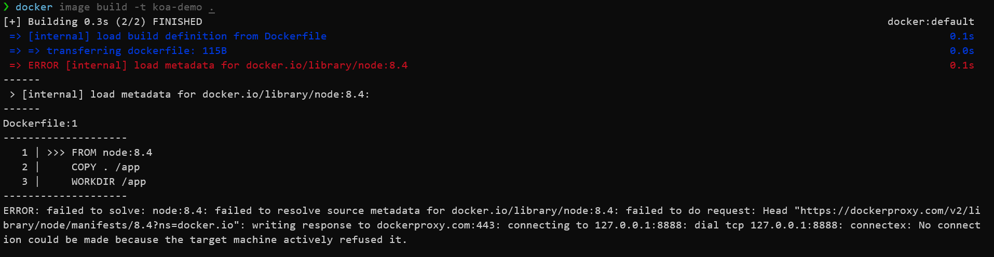Click the 0.0s timing for transferring dockerfile

pyautogui.click(x=962, y=51)
